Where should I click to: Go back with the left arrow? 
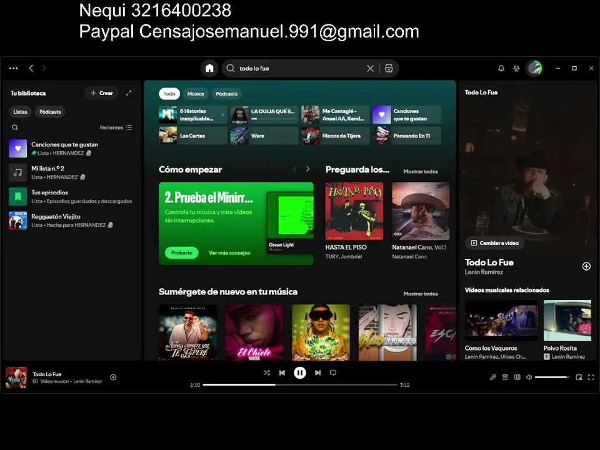(x=31, y=68)
